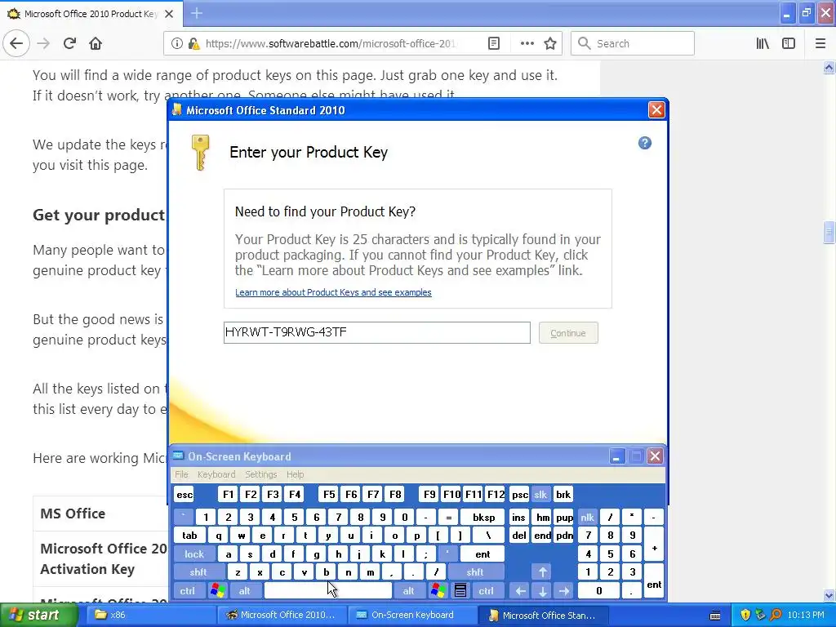The image size is (836, 627).
Task: Click the blue help icon in Office dialog
Action: pos(645,143)
